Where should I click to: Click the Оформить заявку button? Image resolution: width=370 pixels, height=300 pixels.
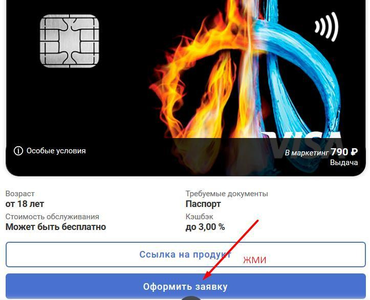[186, 286]
